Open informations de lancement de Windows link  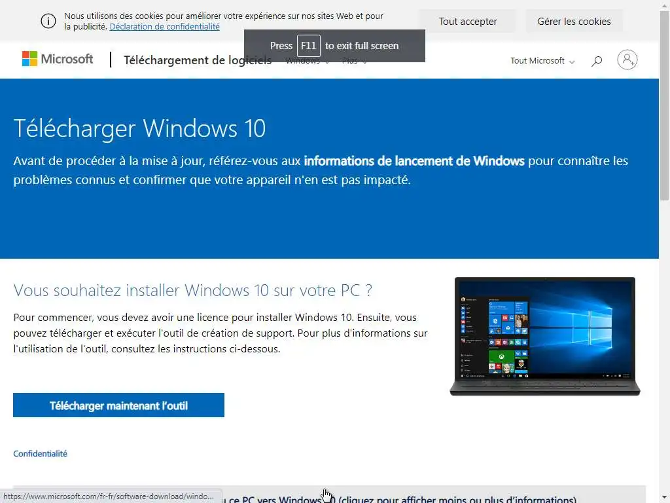pos(414,161)
